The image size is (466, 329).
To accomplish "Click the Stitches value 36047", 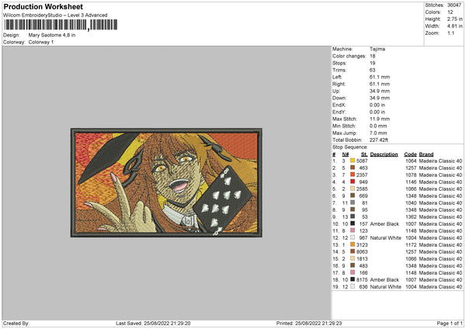I will (x=454, y=5).
